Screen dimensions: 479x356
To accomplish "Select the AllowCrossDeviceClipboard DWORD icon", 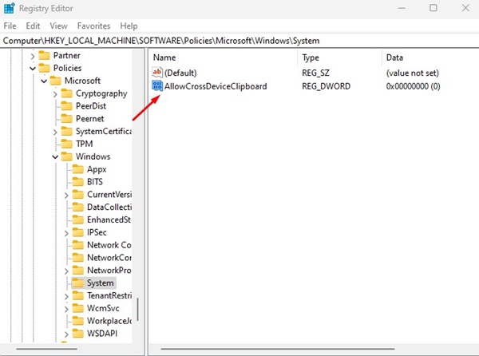I will [157, 86].
